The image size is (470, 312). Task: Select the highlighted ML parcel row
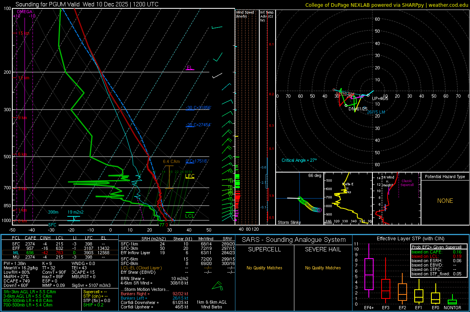(x=60, y=253)
